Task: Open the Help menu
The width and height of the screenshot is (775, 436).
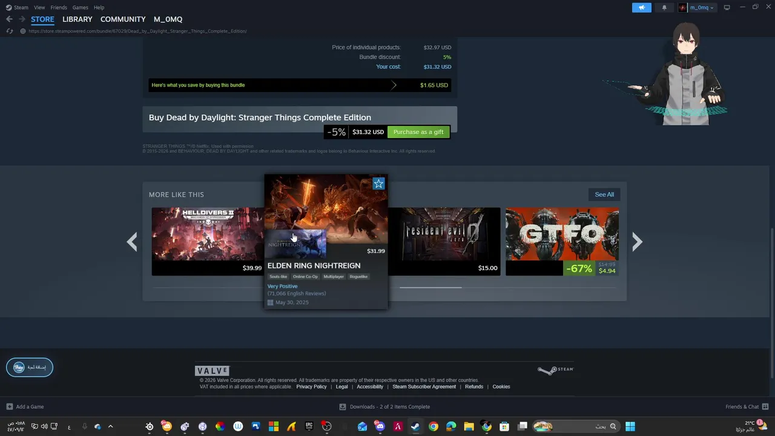Action: [x=99, y=7]
